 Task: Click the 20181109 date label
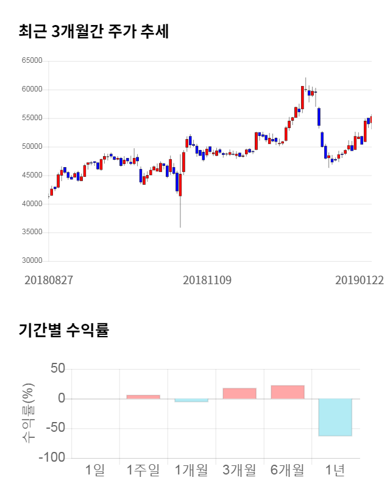click(x=207, y=280)
